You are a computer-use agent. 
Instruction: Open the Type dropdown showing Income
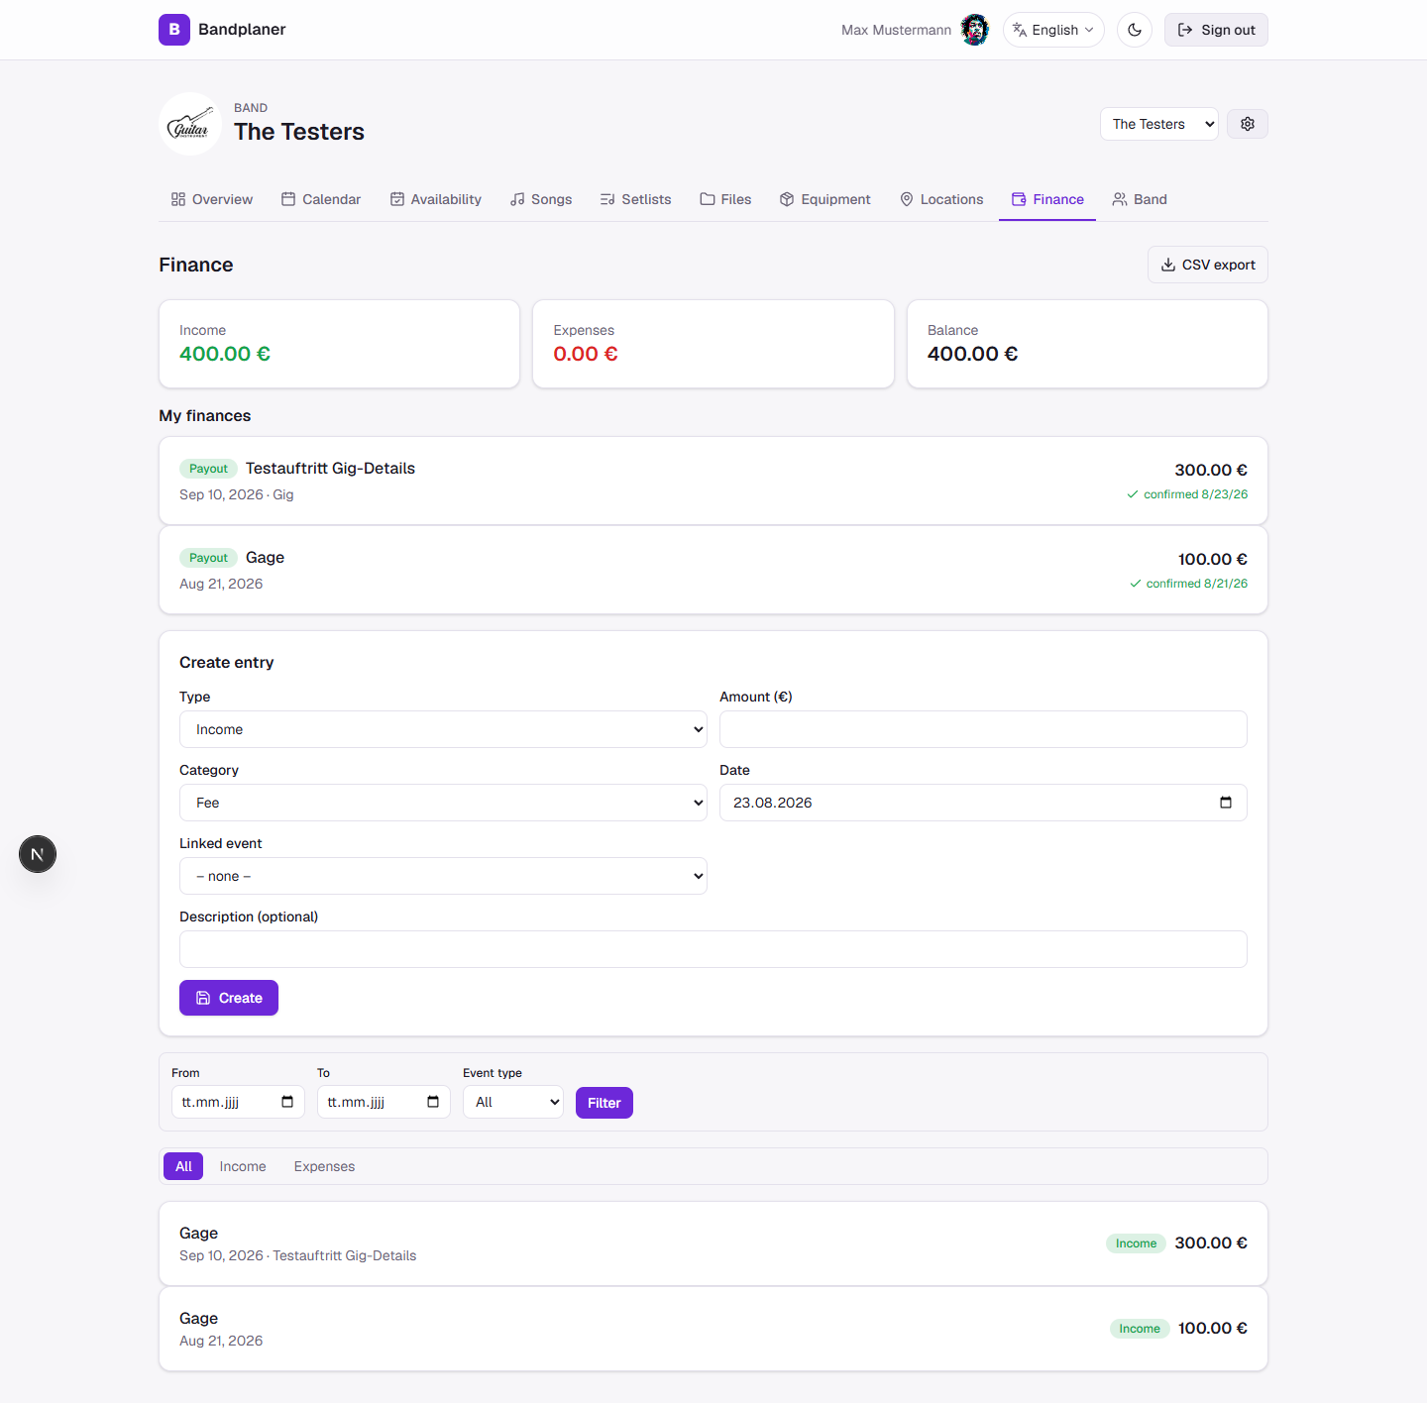(443, 729)
